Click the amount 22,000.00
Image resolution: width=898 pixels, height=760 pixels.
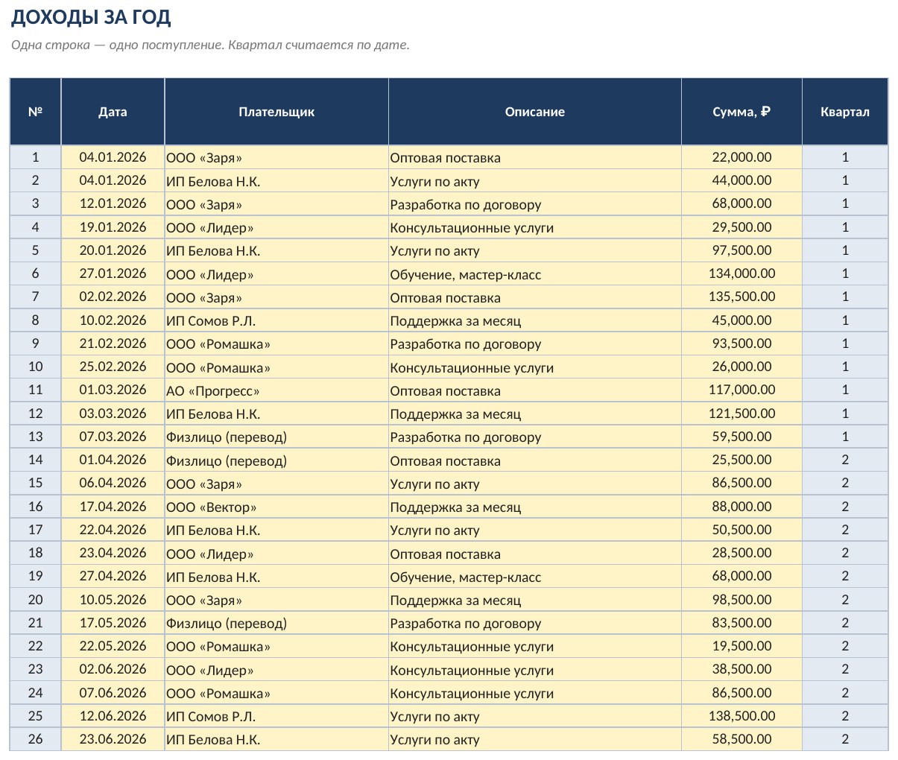(742, 157)
